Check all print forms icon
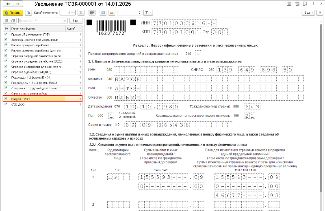 coord(6,21)
